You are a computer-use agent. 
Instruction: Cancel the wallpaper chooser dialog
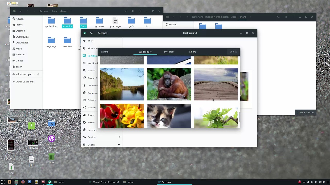(x=105, y=52)
